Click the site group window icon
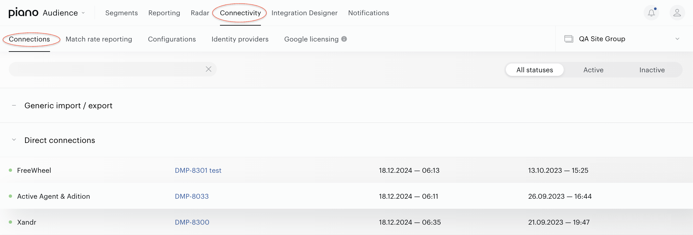This screenshot has height=235, width=693. [569, 39]
